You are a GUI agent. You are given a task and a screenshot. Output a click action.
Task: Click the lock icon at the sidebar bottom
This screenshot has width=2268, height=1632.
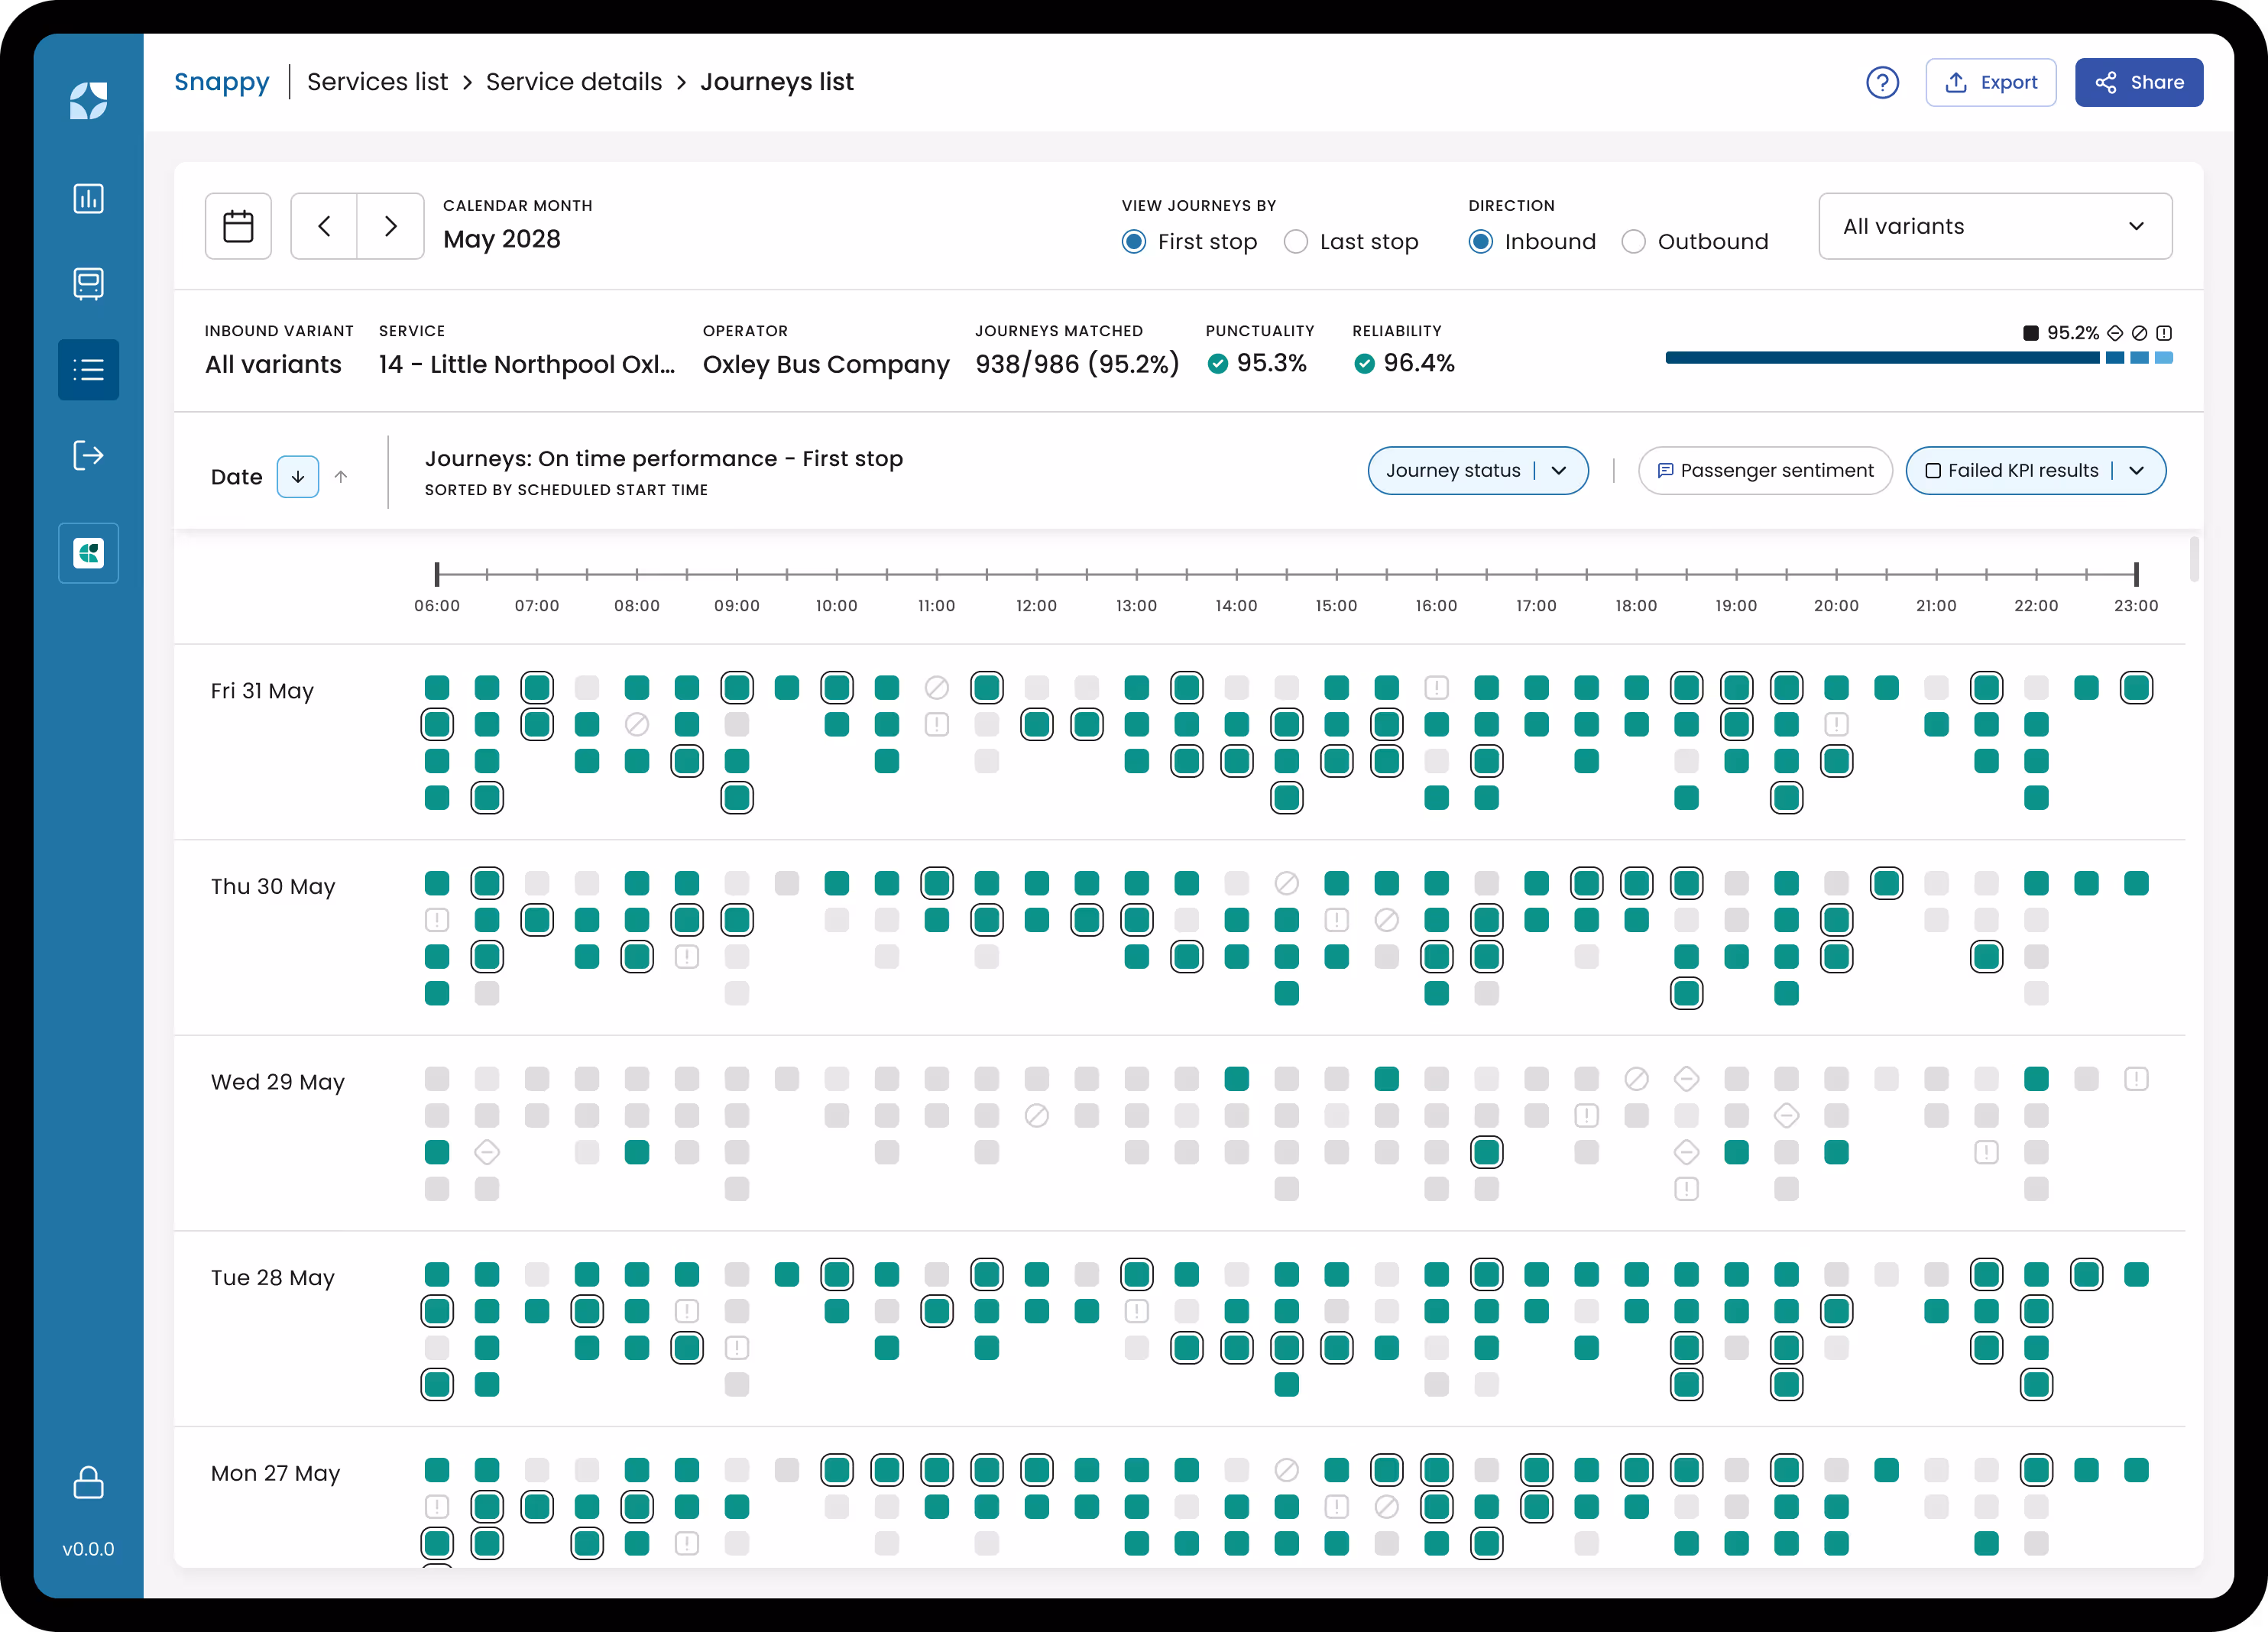(x=88, y=1483)
